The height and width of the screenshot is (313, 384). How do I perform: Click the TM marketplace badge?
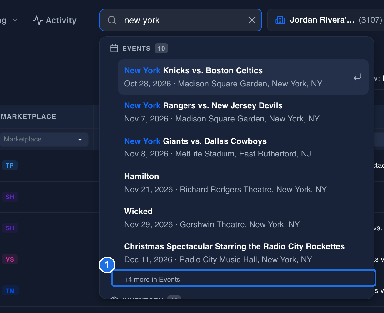tap(10, 290)
